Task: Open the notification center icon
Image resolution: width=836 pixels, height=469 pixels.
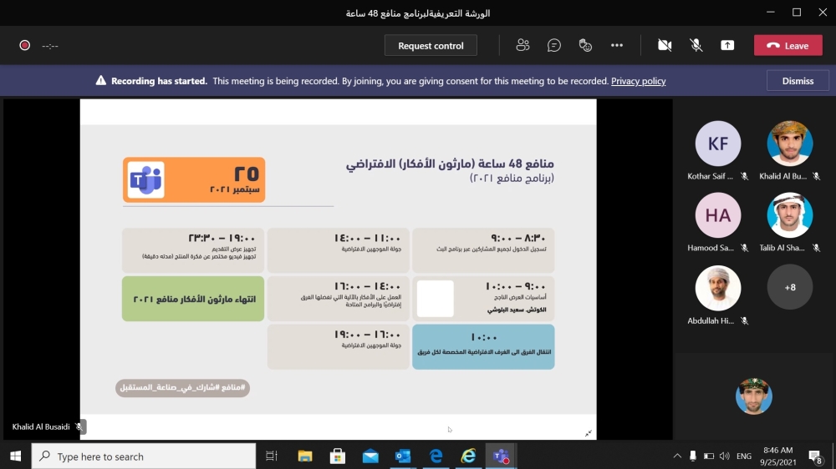Action: (814, 456)
